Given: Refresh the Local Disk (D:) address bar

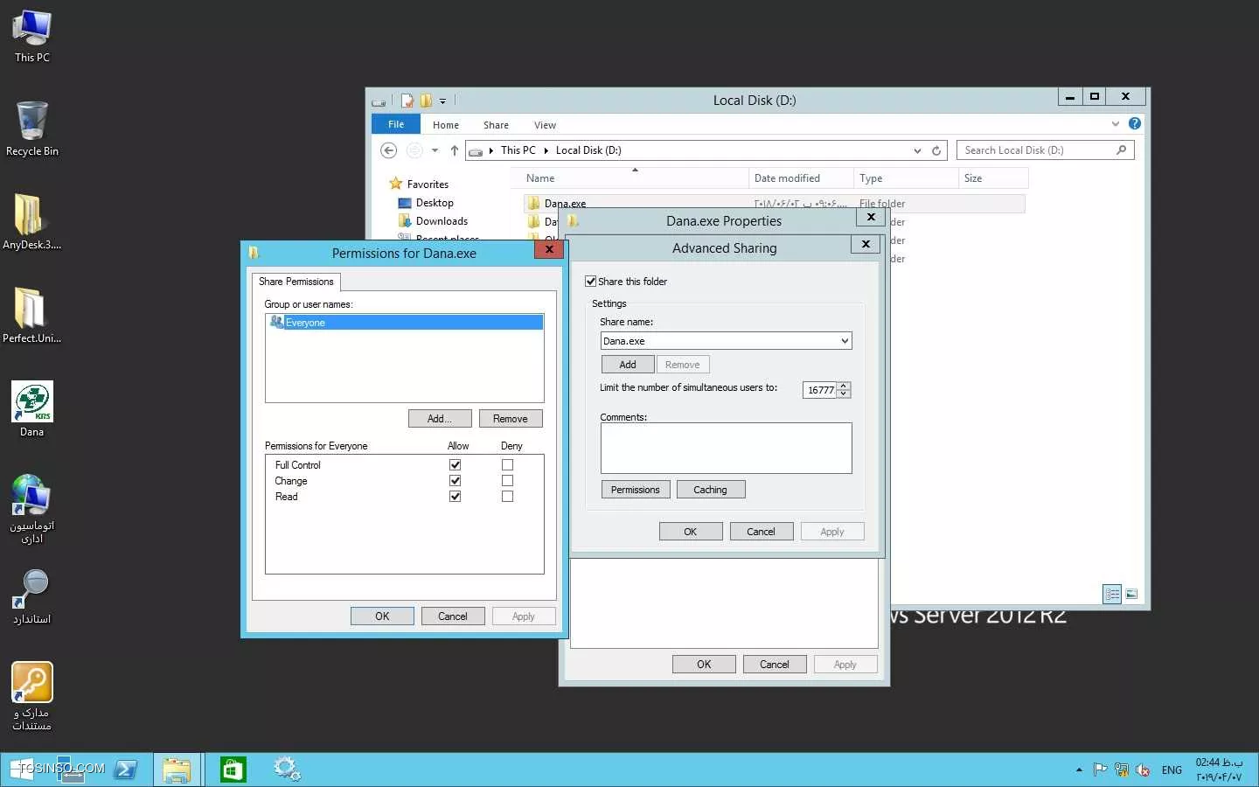Looking at the screenshot, I should click(936, 150).
